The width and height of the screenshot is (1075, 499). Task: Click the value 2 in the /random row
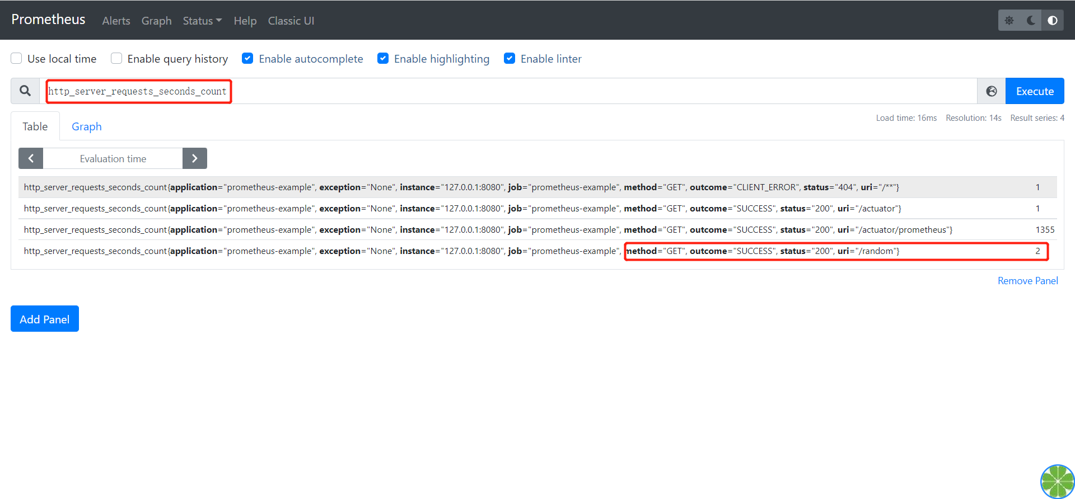pyautogui.click(x=1037, y=251)
